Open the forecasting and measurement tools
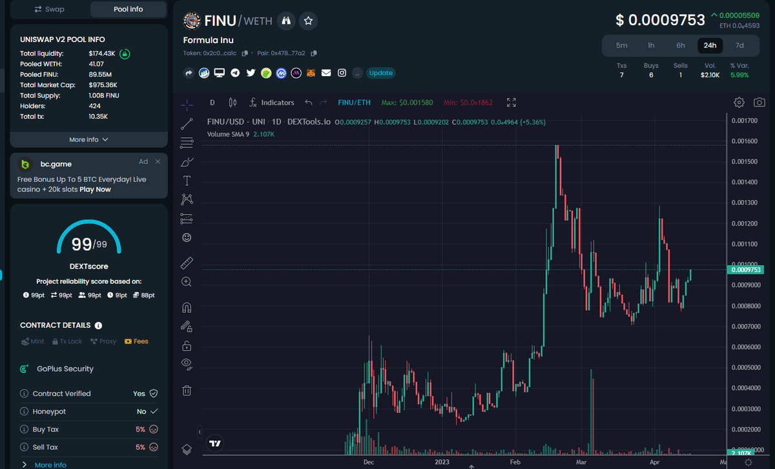 (187, 218)
